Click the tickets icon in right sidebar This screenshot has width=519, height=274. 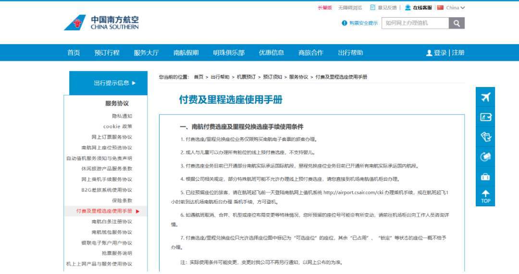pos(485,137)
